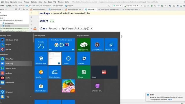Click the Run app play button

pos(141,6)
